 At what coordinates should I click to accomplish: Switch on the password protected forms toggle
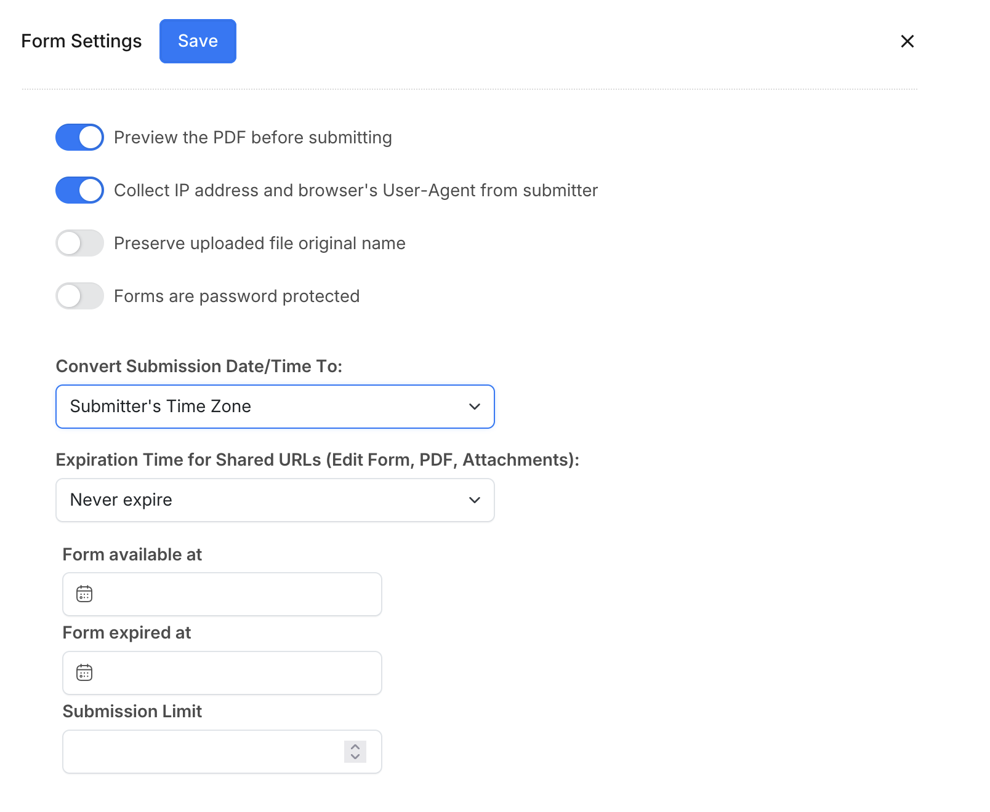(x=80, y=296)
